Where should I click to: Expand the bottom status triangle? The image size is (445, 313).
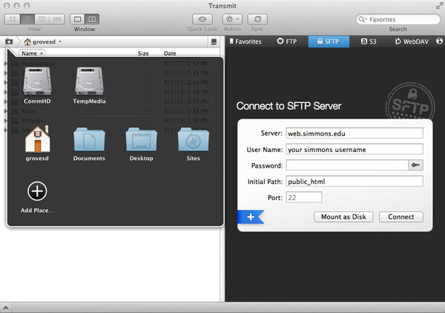pos(6,307)
